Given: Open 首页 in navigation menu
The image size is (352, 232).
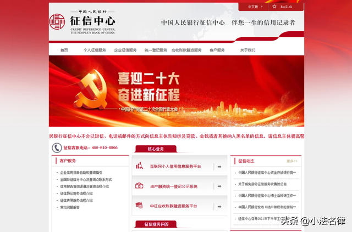Looking at the screenshot, I should pos(64,50).
